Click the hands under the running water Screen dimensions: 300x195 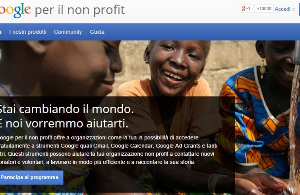(266, 183)
